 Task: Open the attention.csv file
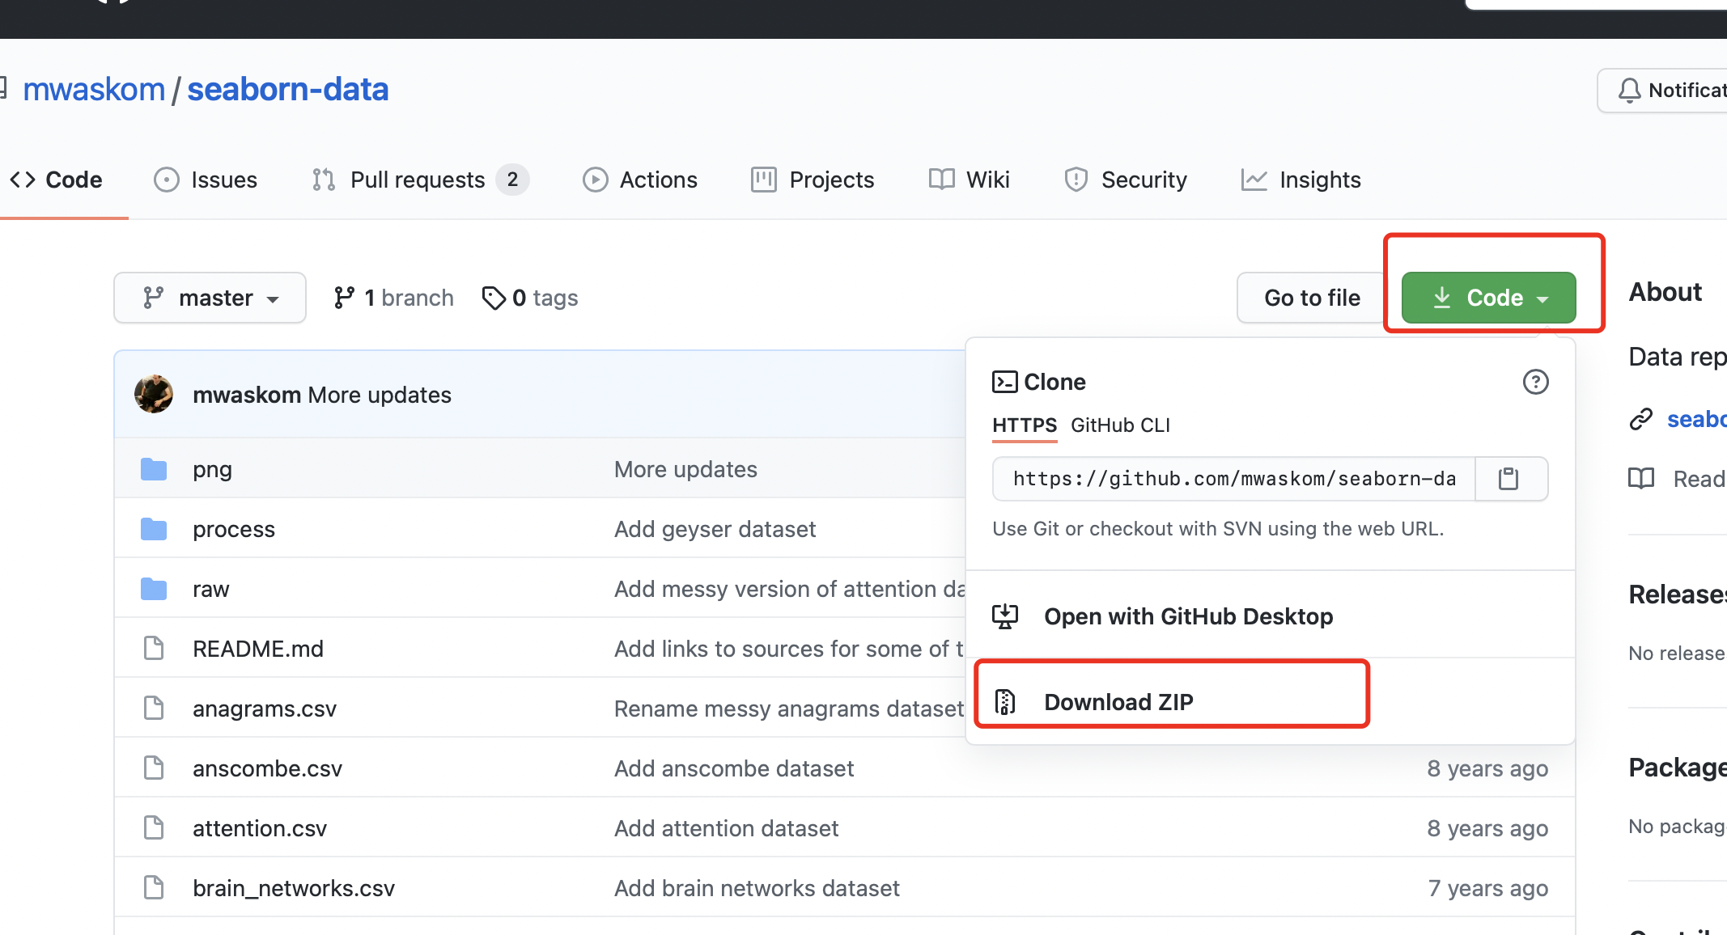click(260, 828)
